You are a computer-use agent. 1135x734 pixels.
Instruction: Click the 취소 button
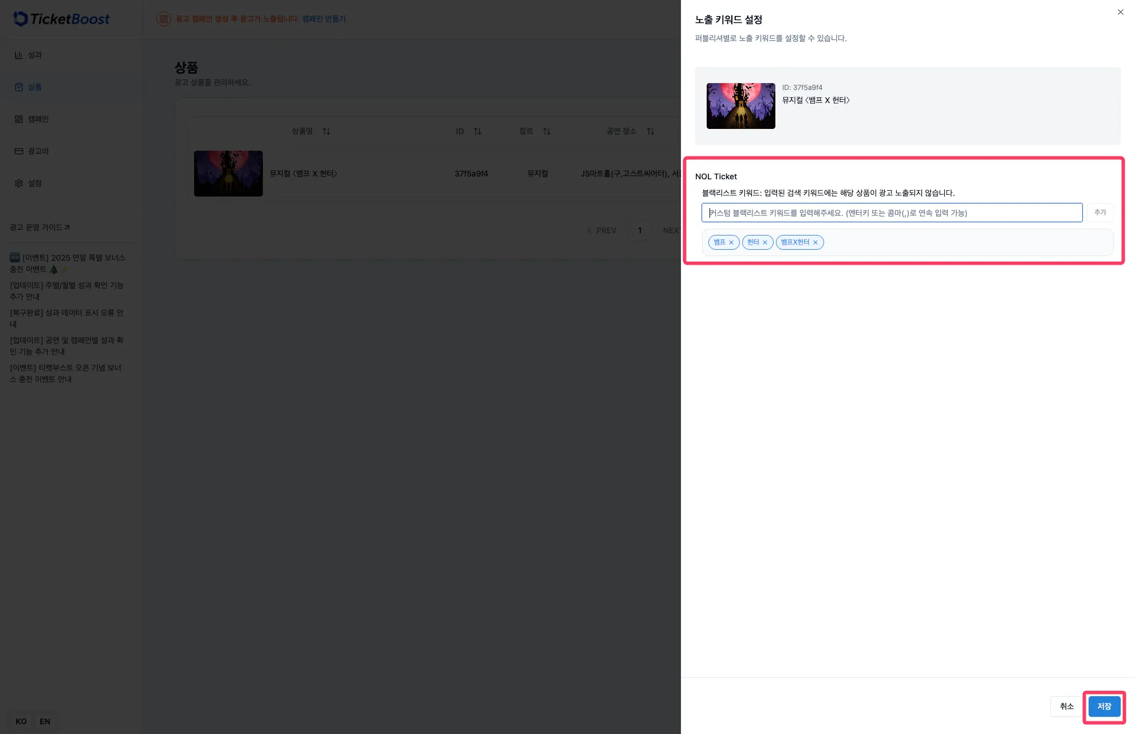click(1066, 706)
